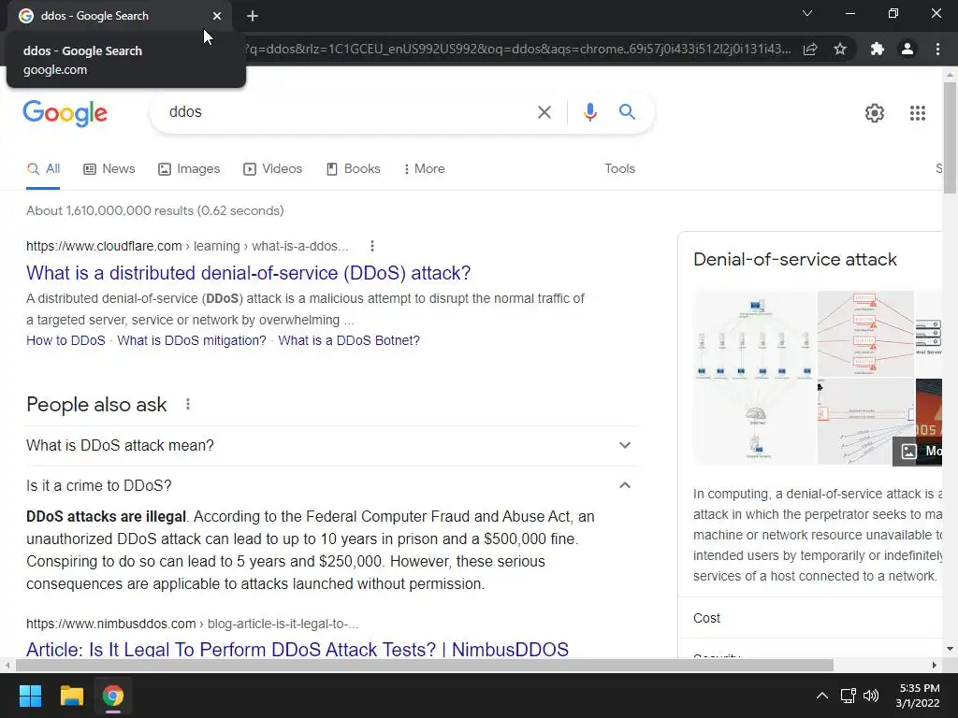The height and width of the screenshot is (718, 958).
Task: Open the clock showing 5:35 PM
Action: [919, 696]
